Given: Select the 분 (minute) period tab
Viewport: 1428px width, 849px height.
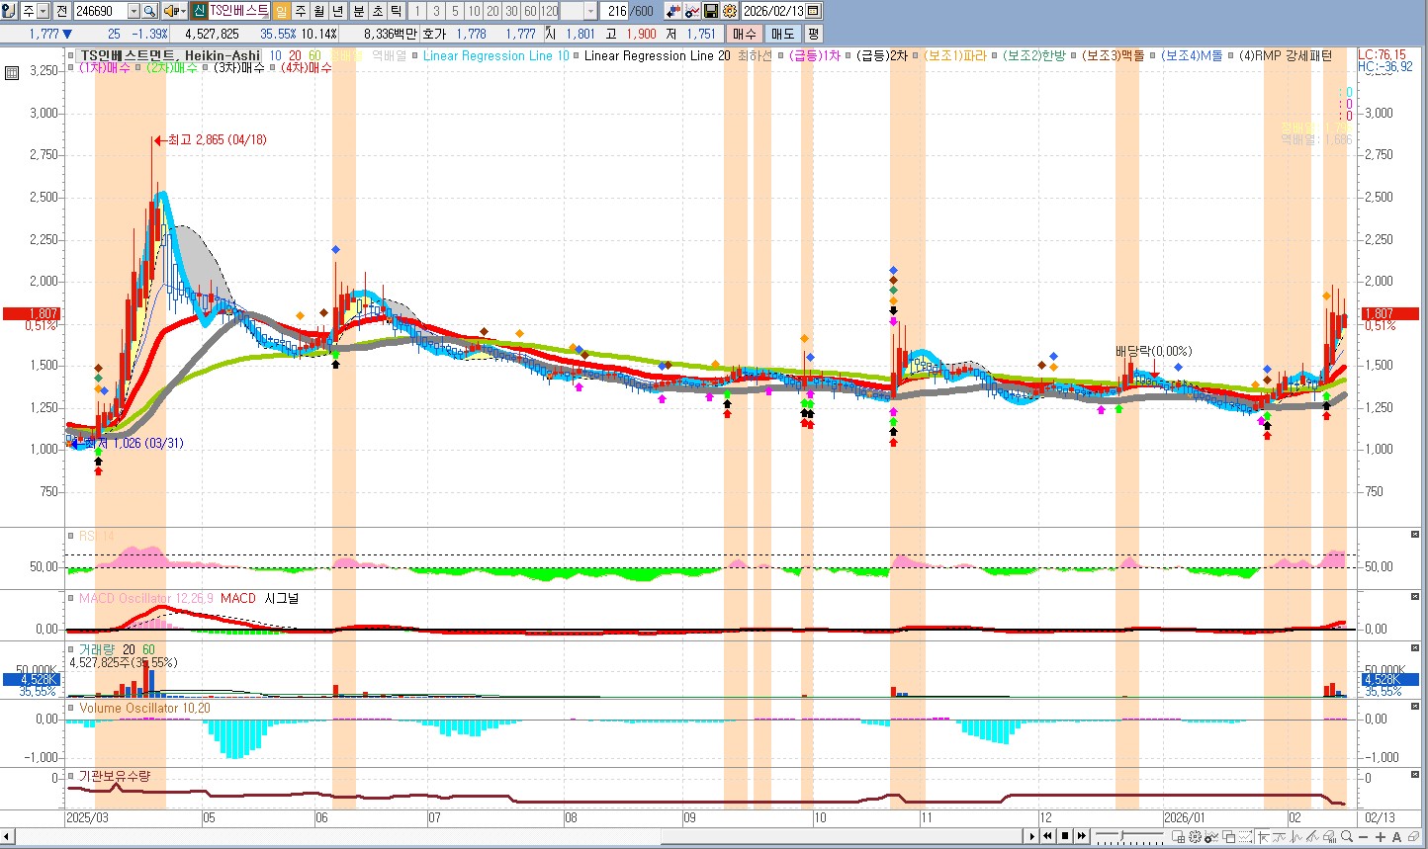Looking at the screenshot, I should [x=359, y=11].
